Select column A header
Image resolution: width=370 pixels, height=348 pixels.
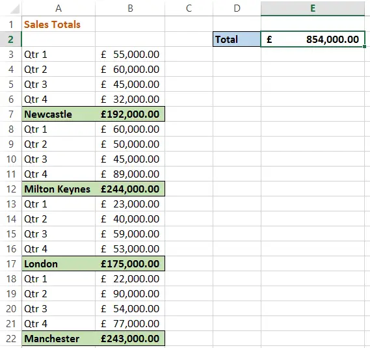click(59, 8)
